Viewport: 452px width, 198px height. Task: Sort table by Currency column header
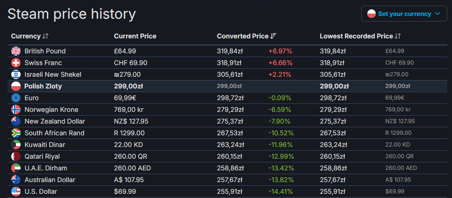(x=29, y=37)
